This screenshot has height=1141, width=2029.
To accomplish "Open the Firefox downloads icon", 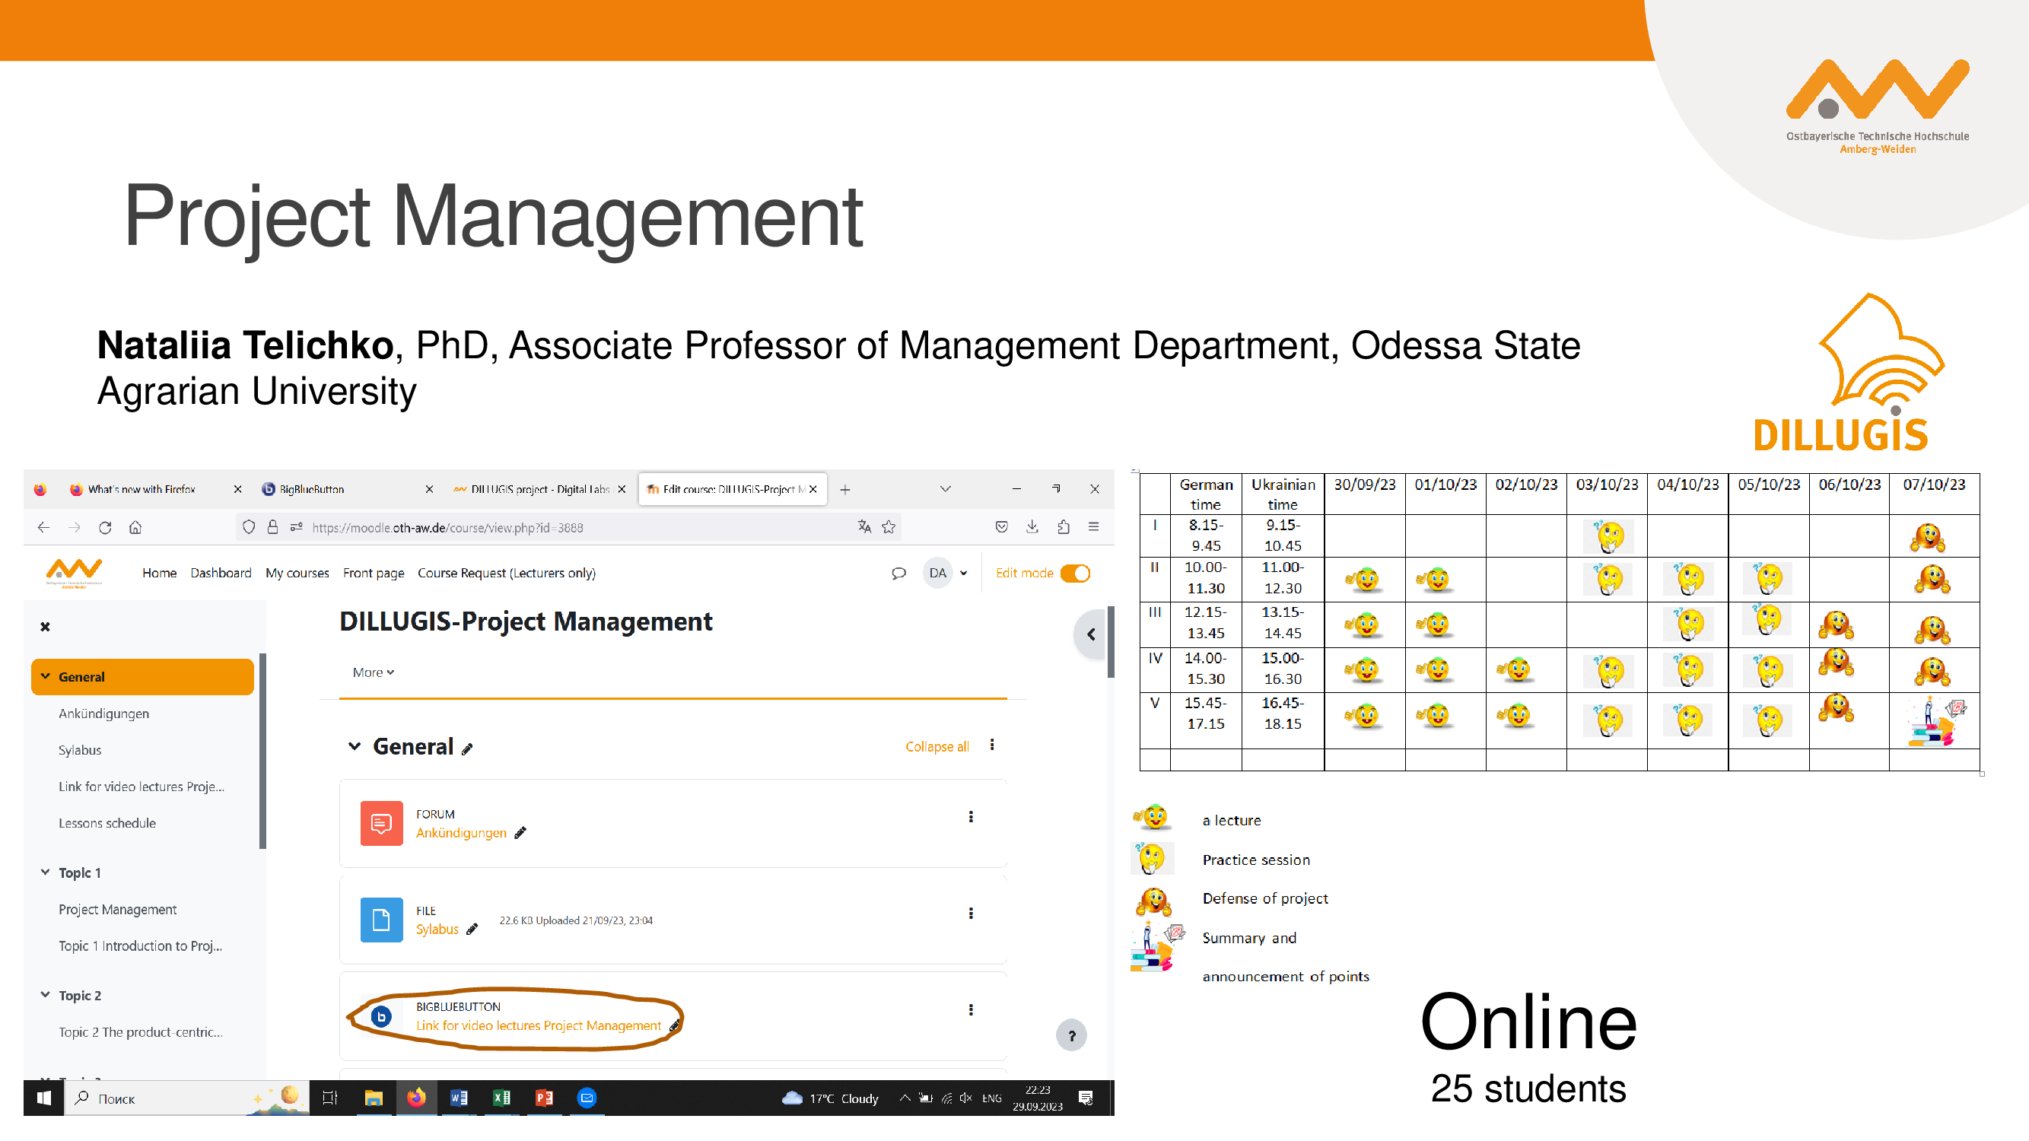I will coord(1032,528).
